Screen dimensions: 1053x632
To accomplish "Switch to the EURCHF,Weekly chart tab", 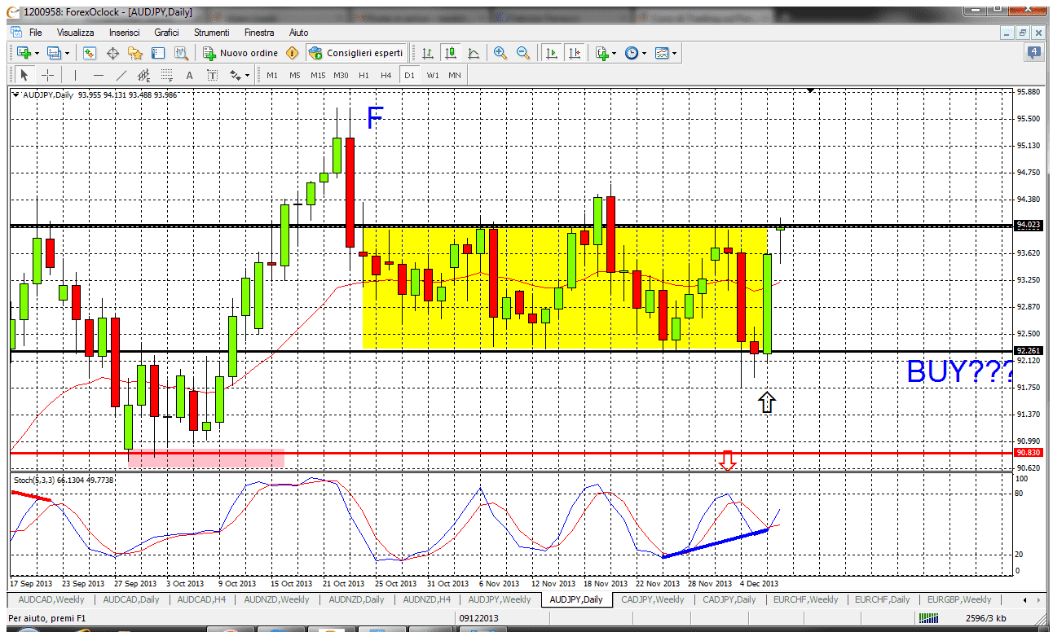I will (x=805, y=600).
